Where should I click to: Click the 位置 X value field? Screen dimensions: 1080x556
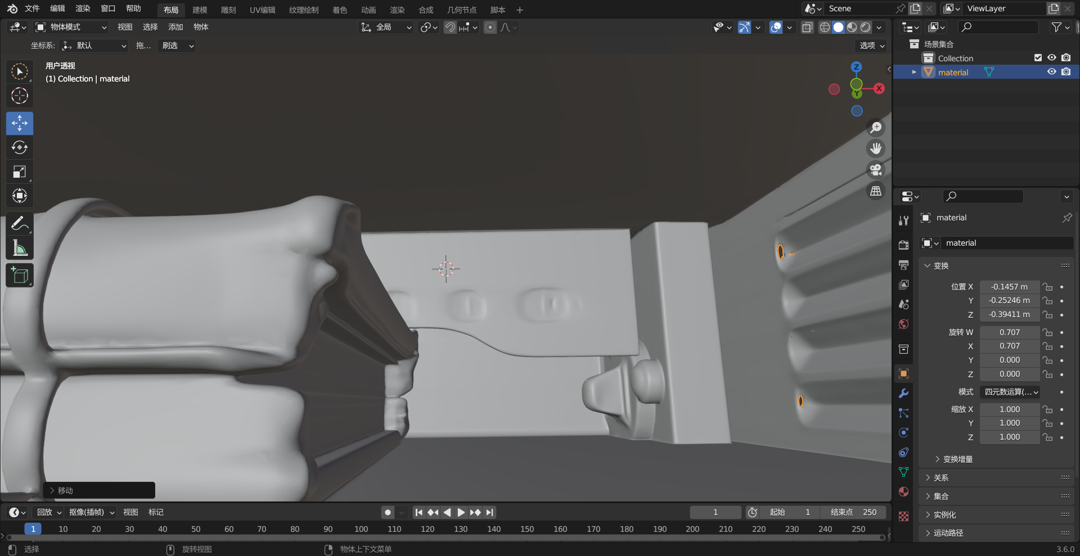tap(1009, 287)
